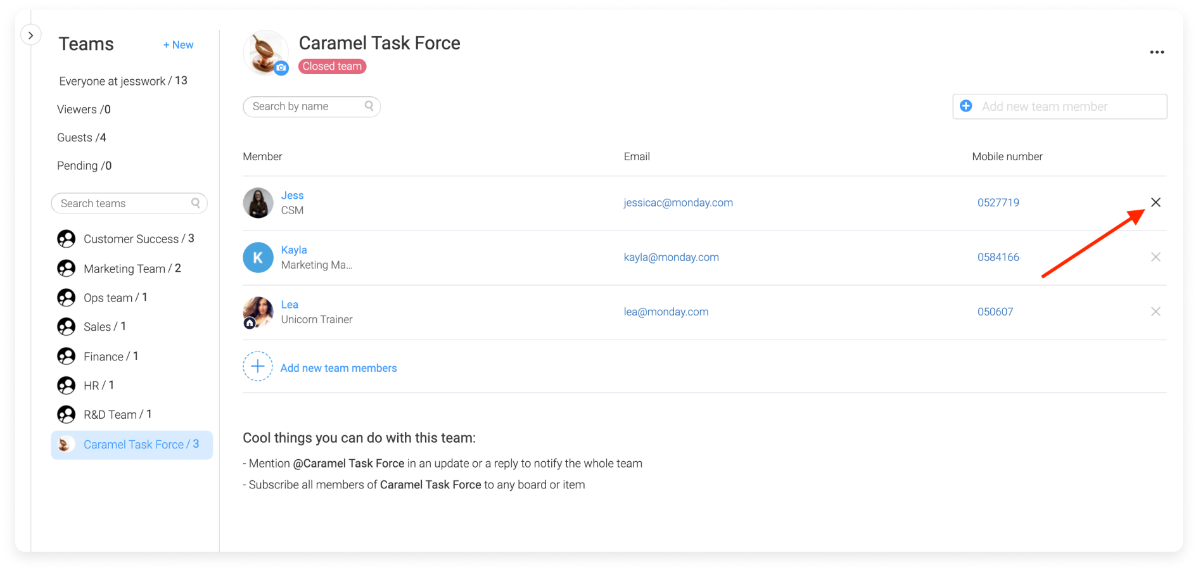
Task: Open Everyone at jesswork list
Action: click(x=123, y=81)
